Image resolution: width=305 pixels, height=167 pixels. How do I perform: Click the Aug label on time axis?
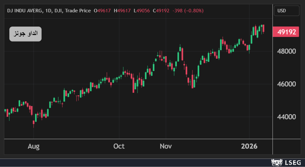pyautogui.click(x=34, y=146)
